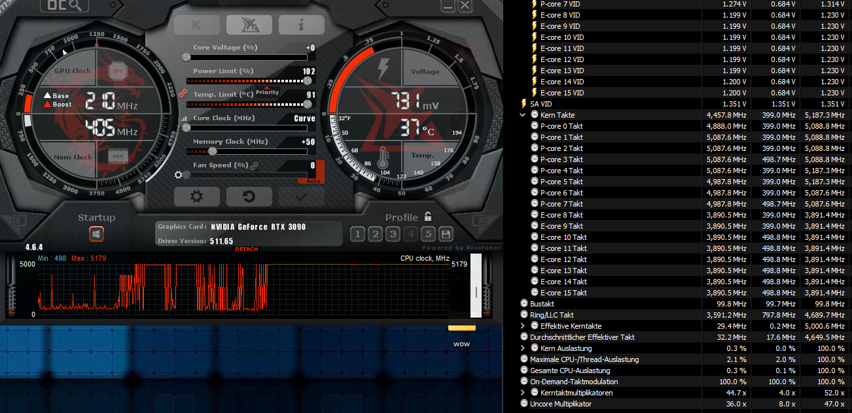This screenshot has width=852, height=413.
Task: Save the current profile with the floppy icon
Action: (446, 234)
